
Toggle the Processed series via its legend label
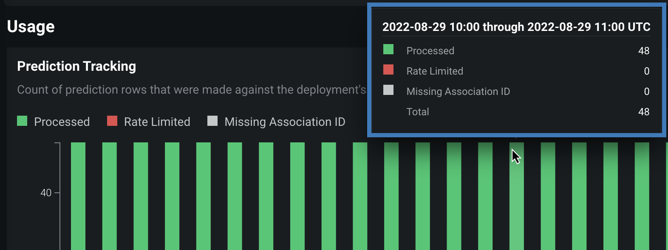click(x=62, y=122)
